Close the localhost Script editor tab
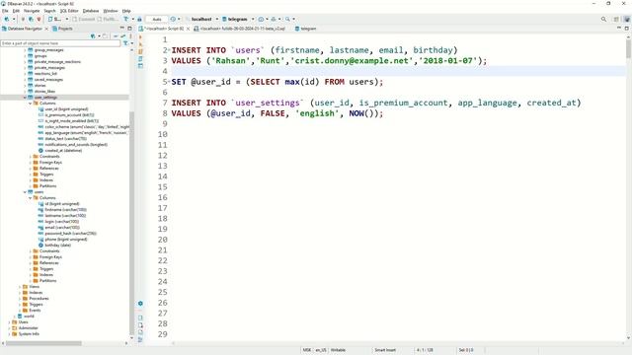Screen dimensions: 632x355 click(x=188, y=29)
